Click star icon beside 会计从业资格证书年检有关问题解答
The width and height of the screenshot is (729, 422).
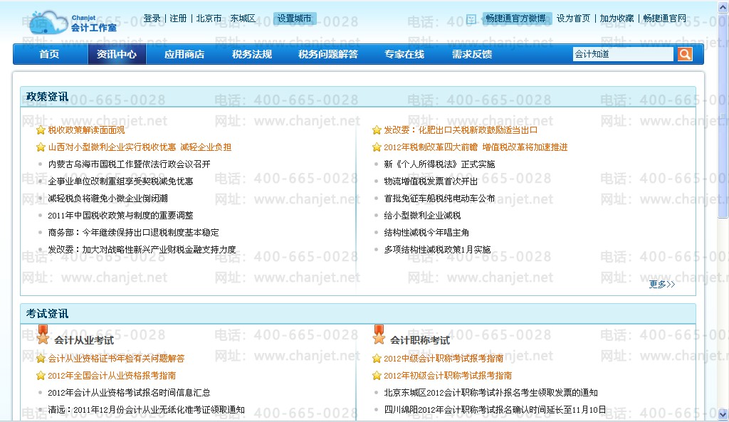click(41, 359)
